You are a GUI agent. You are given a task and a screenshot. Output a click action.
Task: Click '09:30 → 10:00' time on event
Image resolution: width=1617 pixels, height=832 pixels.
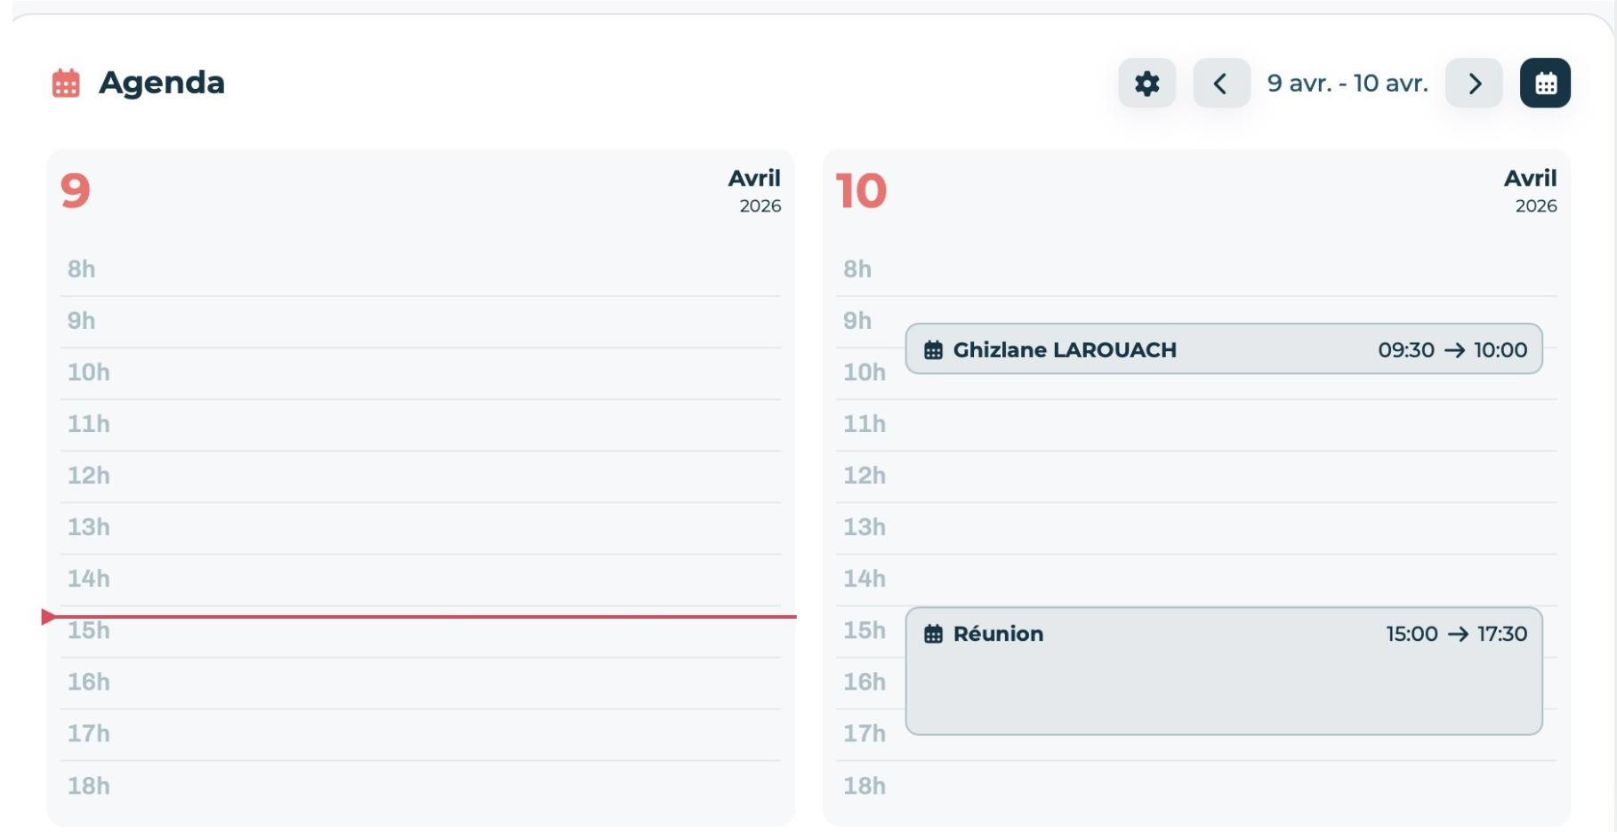click(1452, 350)
